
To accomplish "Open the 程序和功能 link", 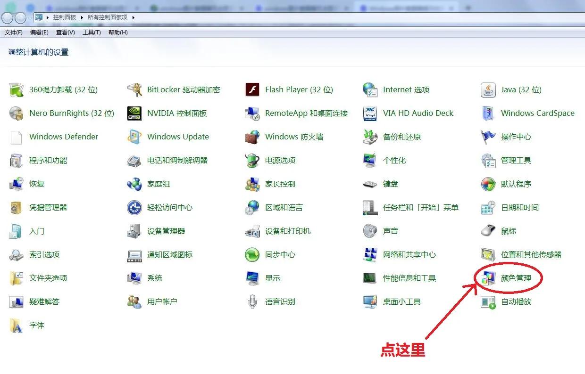I will (48, 160).
